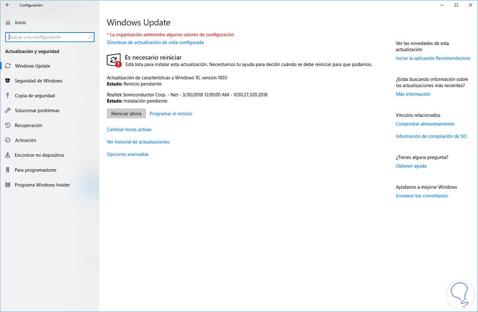Click the Activación checkmark icon
Screen dimensions: 478x312
[x=8, y=140]
